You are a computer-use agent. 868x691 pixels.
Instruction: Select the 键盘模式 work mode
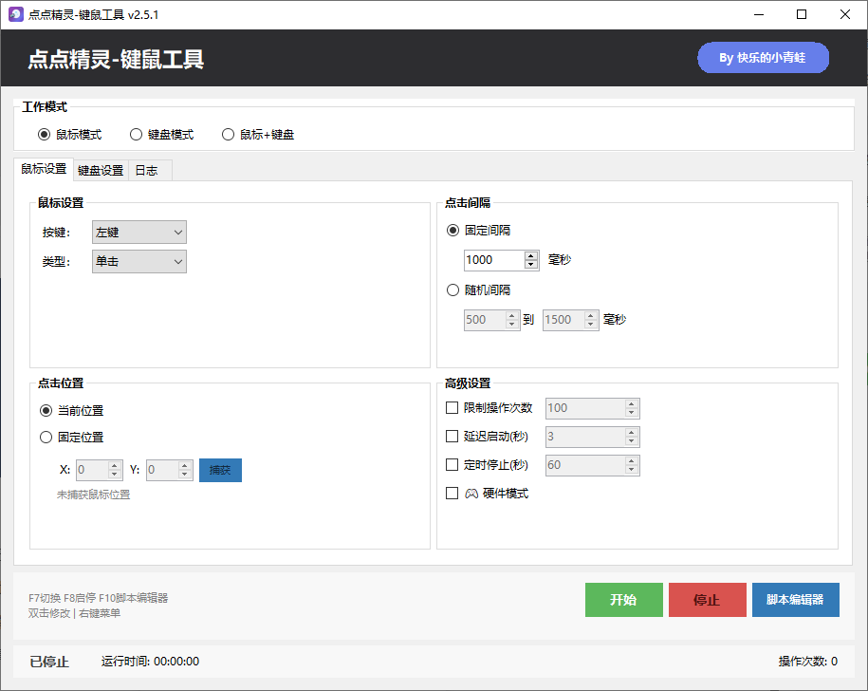tap(135, 134)
